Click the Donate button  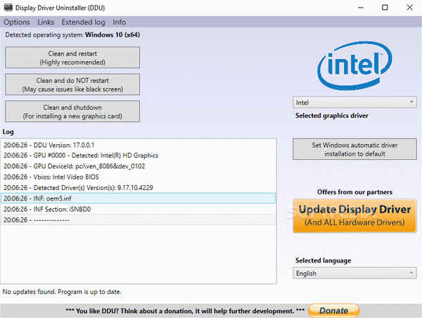[x=333, y=311]
